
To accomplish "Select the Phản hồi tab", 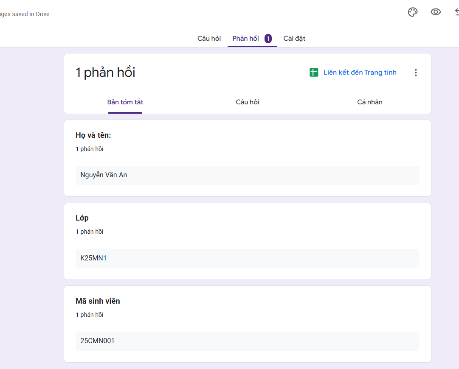I will 245,39.
